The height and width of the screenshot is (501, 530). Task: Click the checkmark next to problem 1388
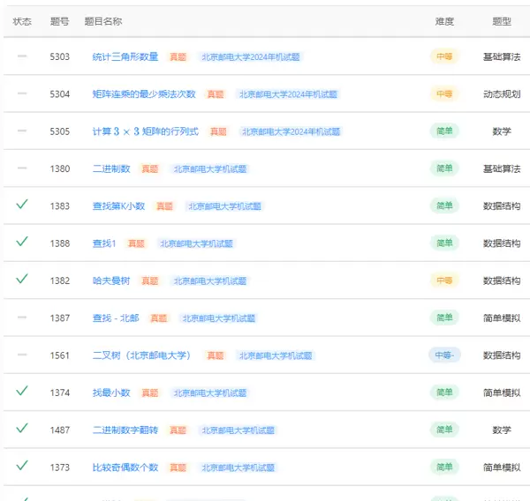(22, 242)
